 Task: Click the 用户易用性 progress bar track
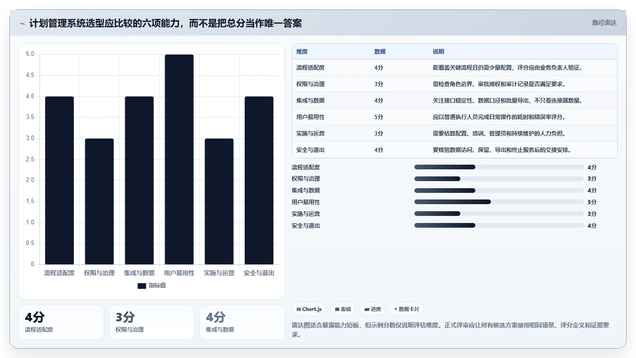click(x=499, y=202)
